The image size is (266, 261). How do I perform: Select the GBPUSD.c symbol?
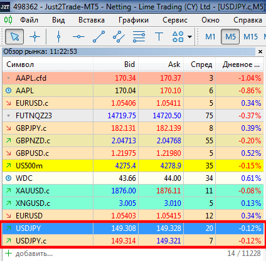32,153
